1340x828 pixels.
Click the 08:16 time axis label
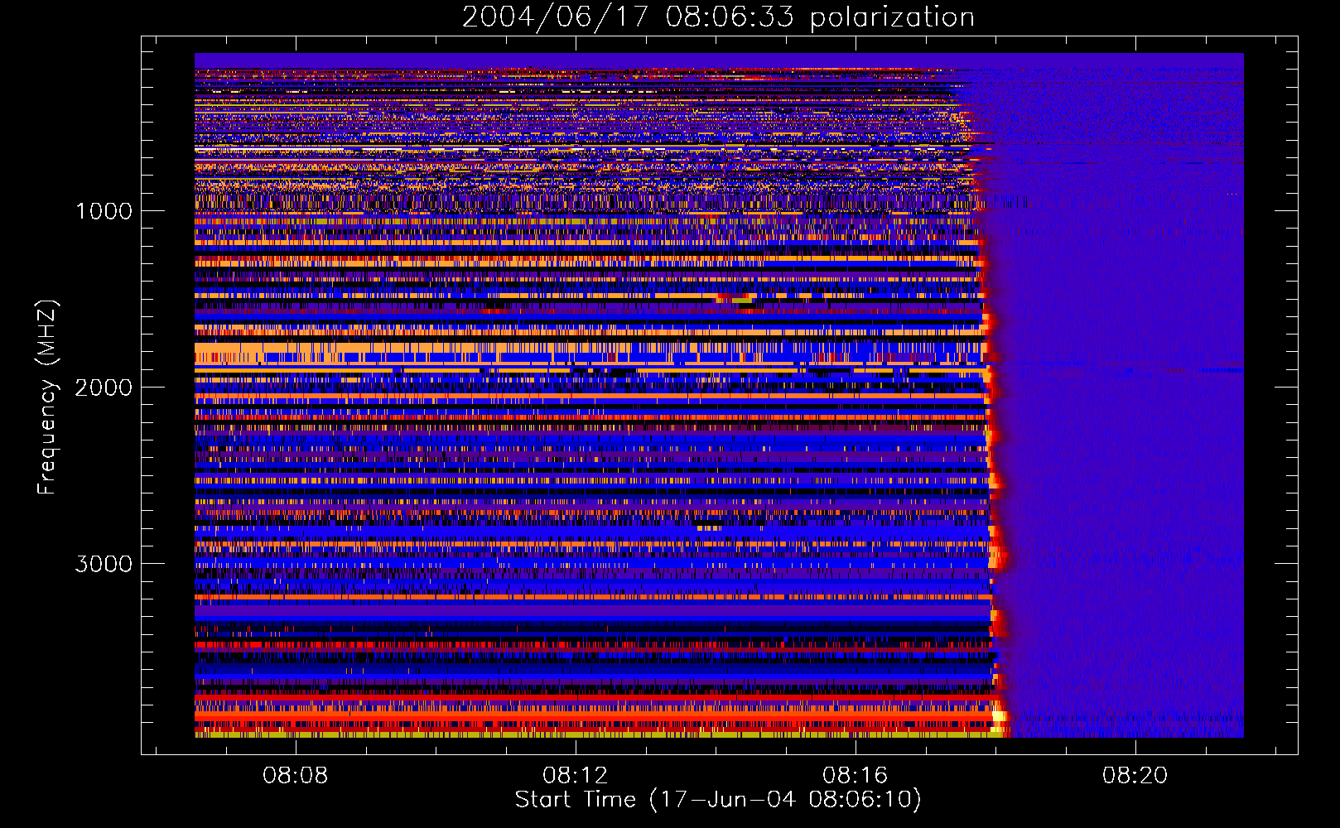click(855, 776)
